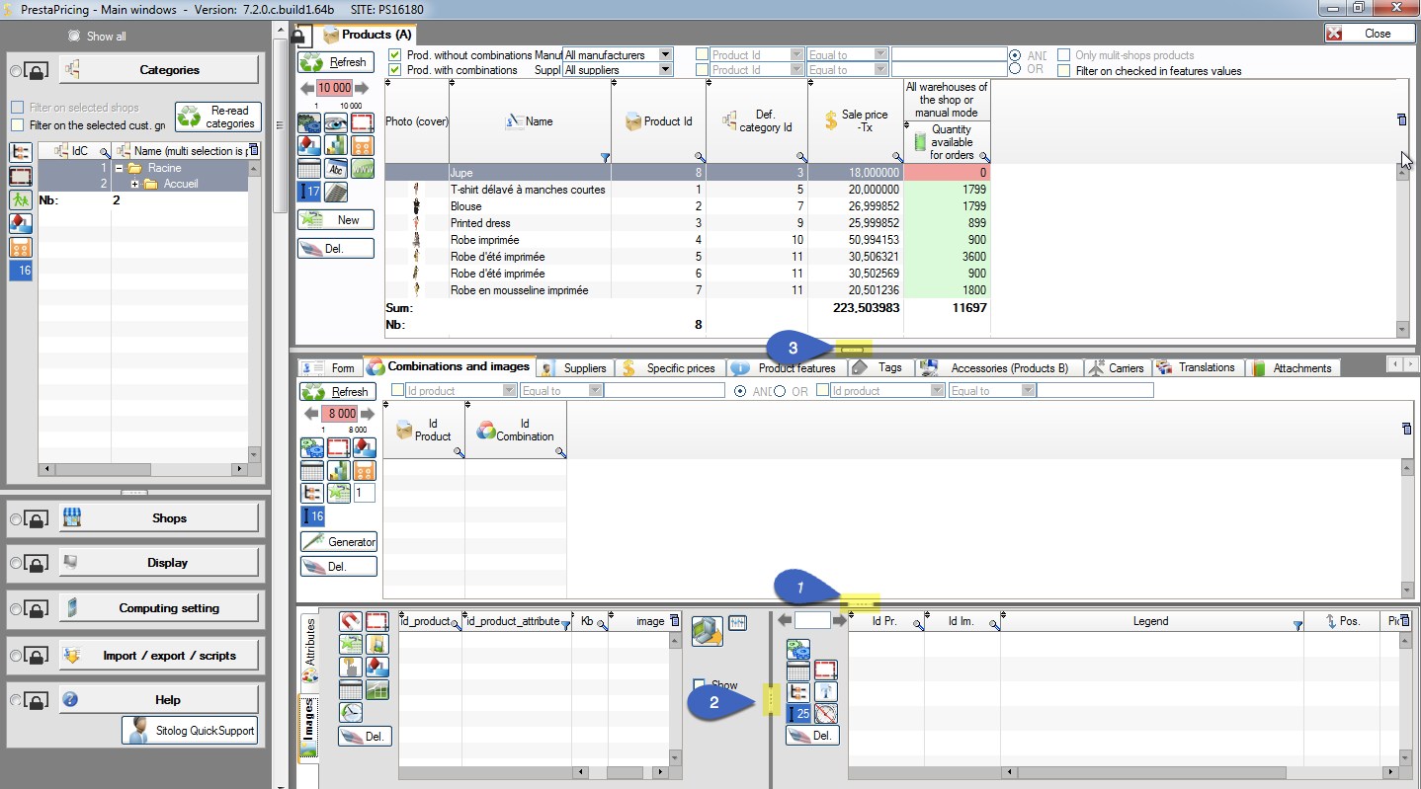The height and width of the screenshot is (789, 1421).
Task: Click the Generator button in Combinations panel
Action: (339, 541)
